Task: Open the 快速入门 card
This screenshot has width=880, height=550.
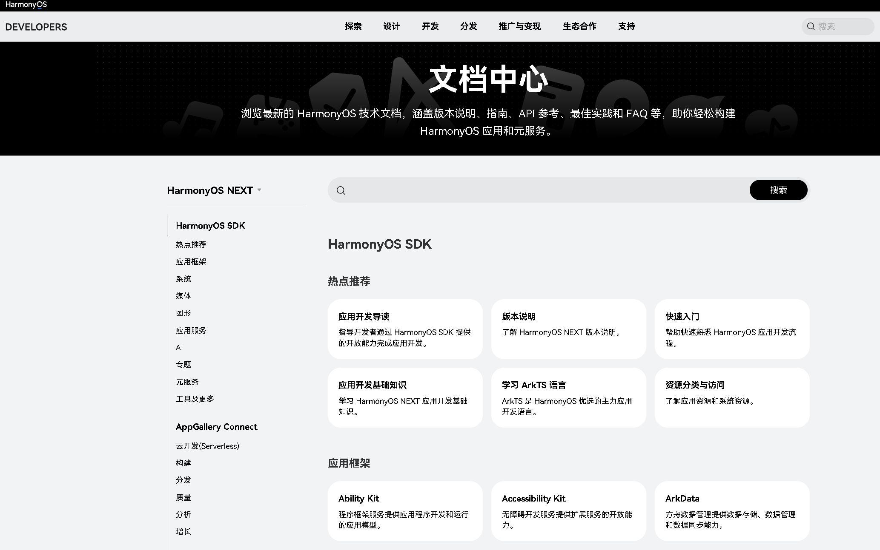Action: click(732, 329)
